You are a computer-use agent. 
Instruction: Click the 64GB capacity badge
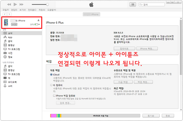click(x=14, y=24)
